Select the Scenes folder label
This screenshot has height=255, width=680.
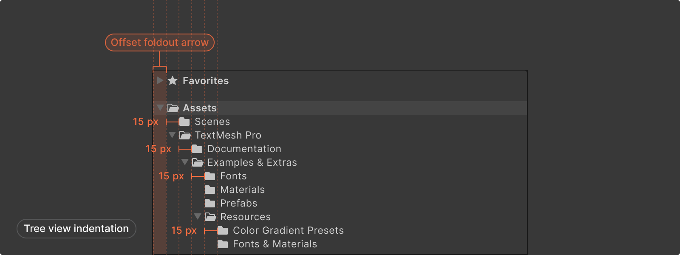click(212, 122)
